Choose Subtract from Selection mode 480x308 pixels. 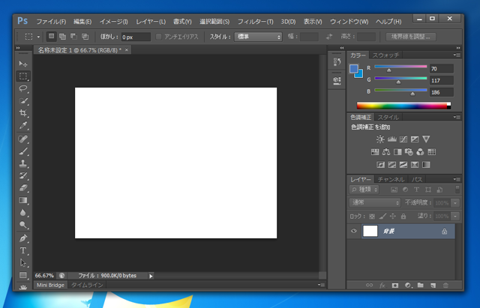(73, 37)
